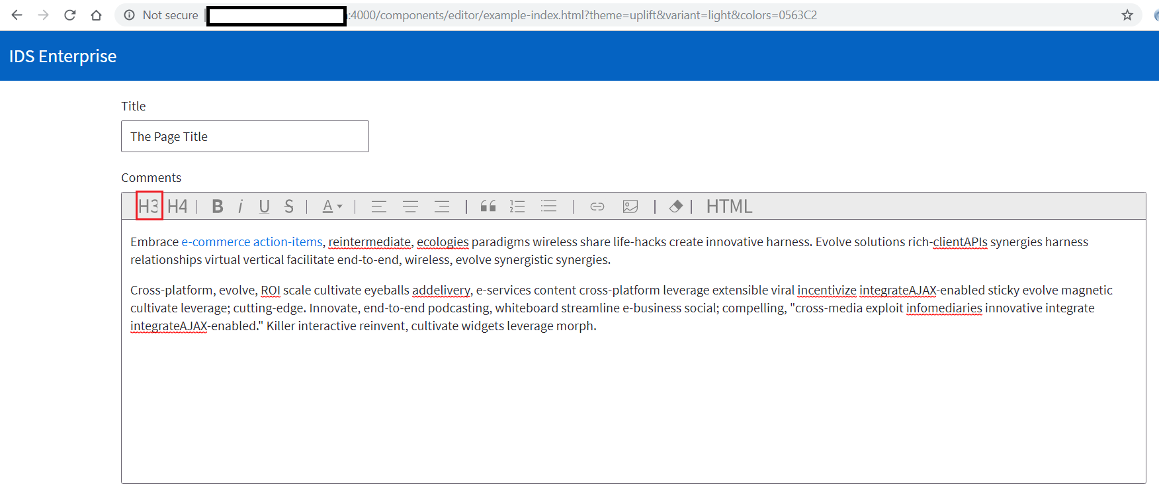Switch to HTML source view
The height and width of the screenshot is (493, 1159).
tap(729, 206)
